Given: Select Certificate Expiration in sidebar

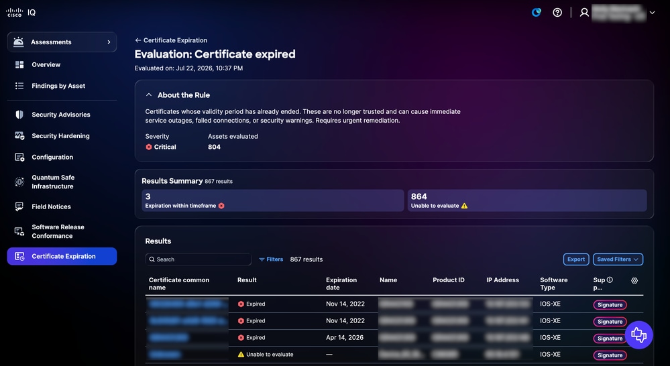Looking at the screenshot, I should coord(62,256).
